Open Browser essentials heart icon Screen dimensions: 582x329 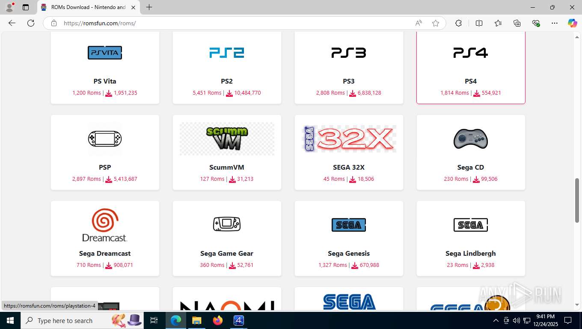coord(536,23)
